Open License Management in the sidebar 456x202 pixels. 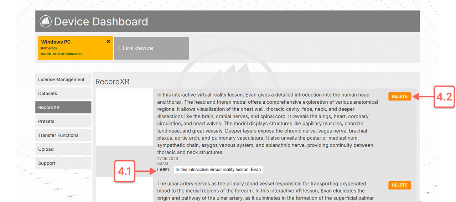click(63, 79)
